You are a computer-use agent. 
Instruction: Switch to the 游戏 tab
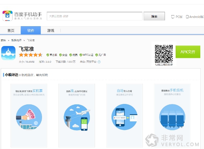[50, 31]
